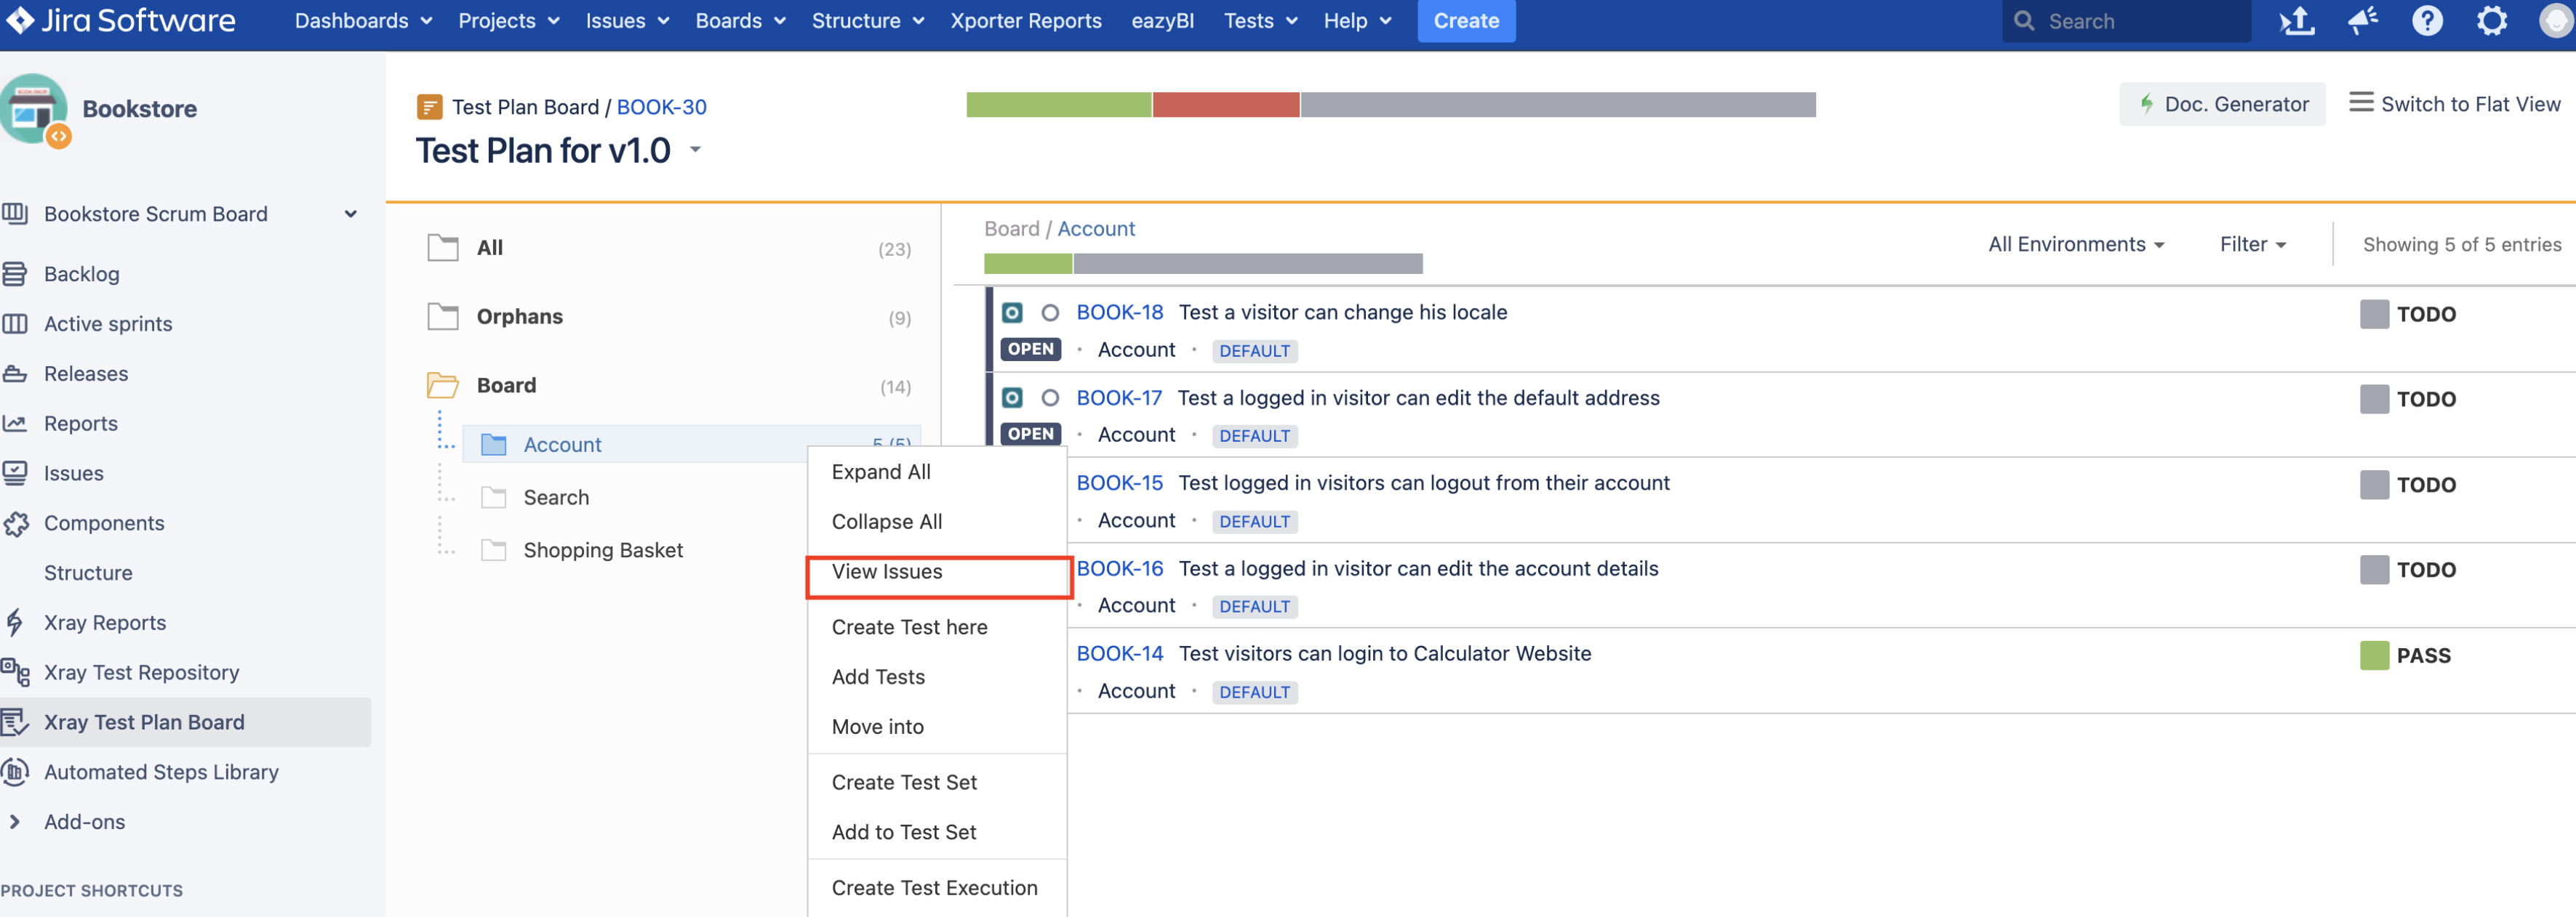
Task: Click the top Search input field
Action: pos(2126,21)
